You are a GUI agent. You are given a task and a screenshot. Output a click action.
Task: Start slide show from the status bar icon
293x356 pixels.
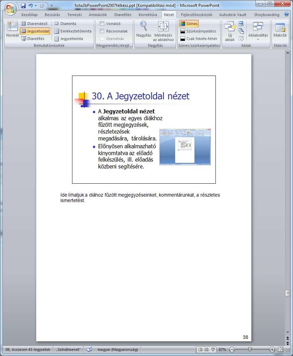(213, 350)
